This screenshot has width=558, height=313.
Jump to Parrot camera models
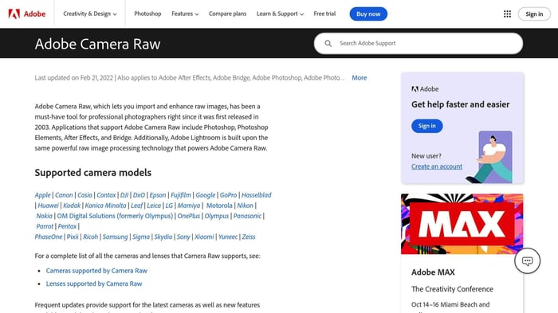[45, 226]
